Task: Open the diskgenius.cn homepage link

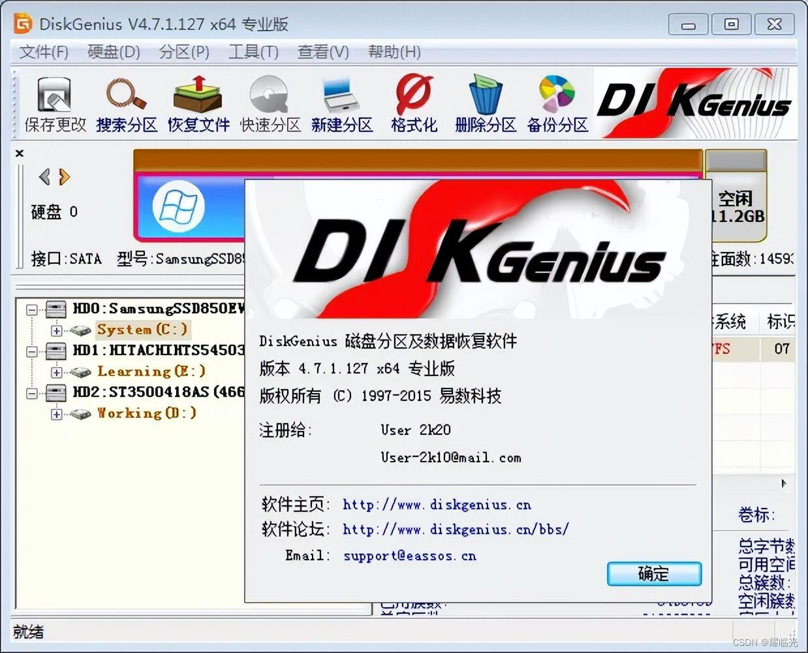Action: click(x=436, y=505)
